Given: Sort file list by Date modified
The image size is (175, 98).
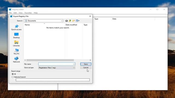Looking at the screenshot, I should 74,25.
